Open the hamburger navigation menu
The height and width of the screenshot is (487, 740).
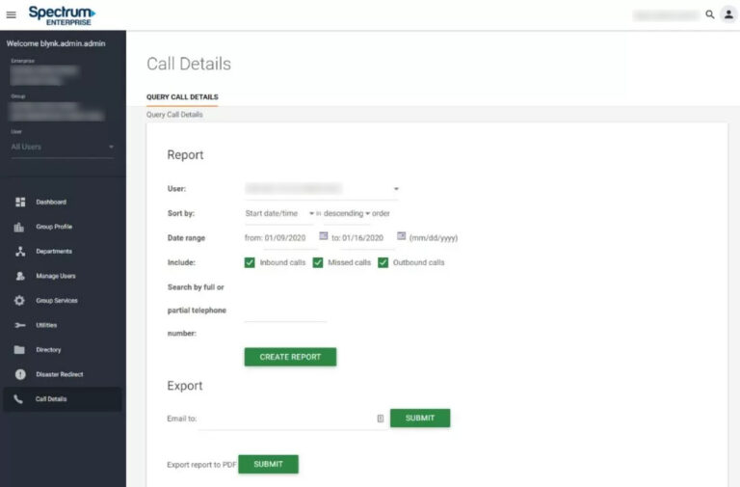(11, 14)
